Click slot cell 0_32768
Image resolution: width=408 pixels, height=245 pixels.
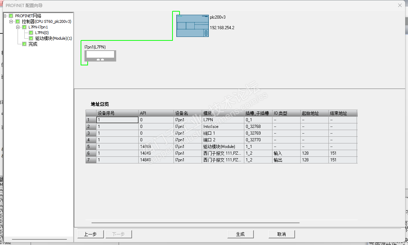click(x=258, y=127)
